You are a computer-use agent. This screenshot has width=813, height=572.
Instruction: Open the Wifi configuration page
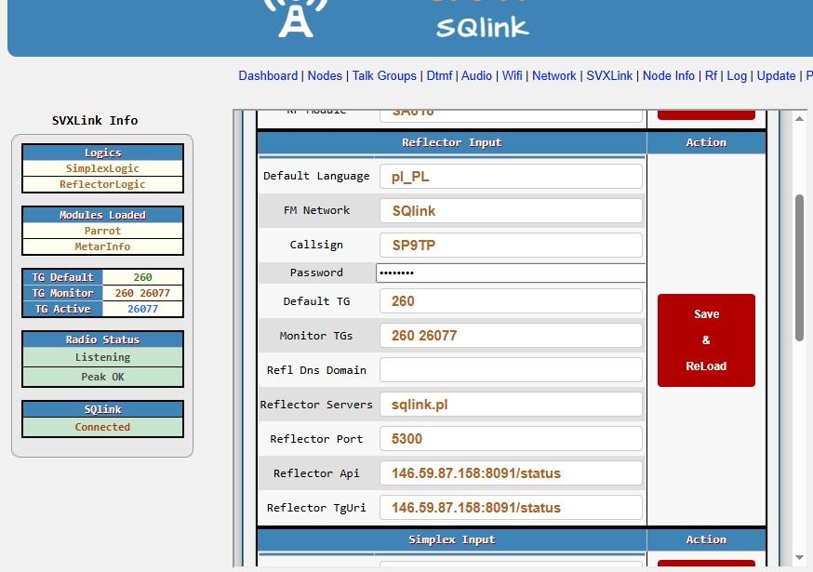point(513,76)
